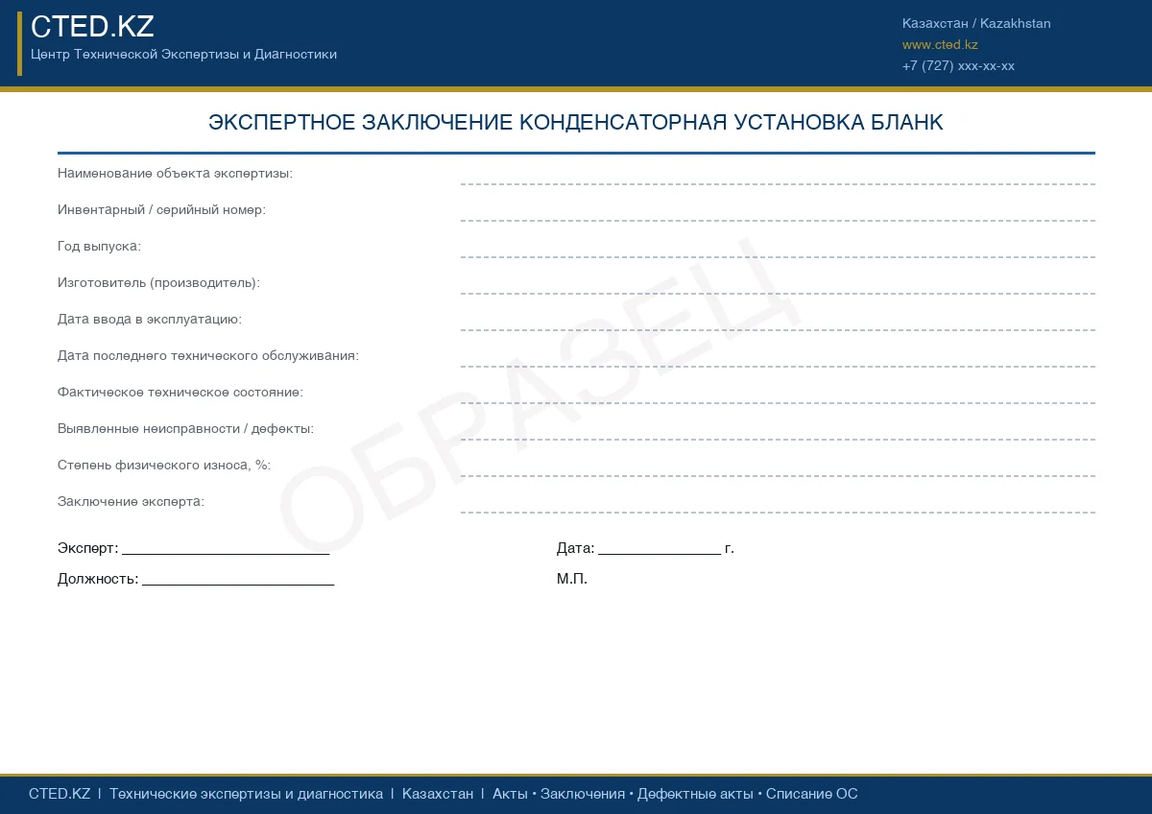Click the Центр Технической Экспертизы и Диагностики subtitle

pyautogui.click(x=183, y=55)
